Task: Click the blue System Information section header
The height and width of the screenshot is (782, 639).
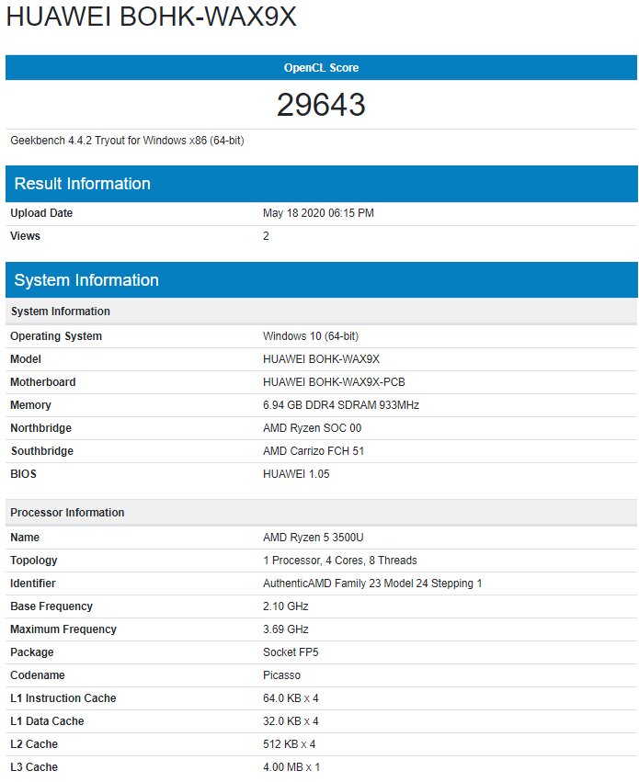Action: pyautogui.click(x=321, y=279)
